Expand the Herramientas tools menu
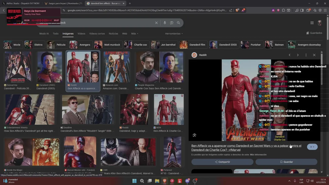 pos(174,34)
